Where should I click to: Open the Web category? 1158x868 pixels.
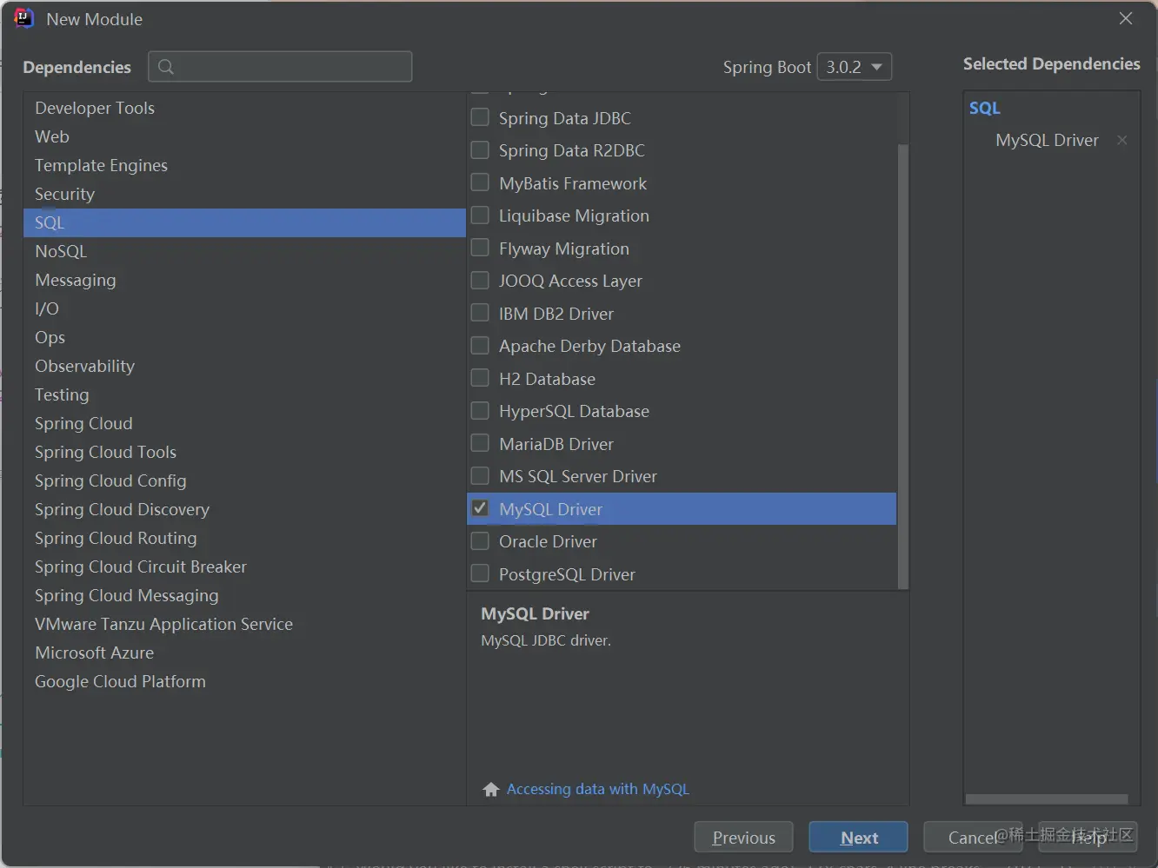[x=244, y=136]
